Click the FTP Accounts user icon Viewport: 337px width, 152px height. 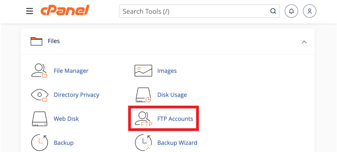[143, 119]
